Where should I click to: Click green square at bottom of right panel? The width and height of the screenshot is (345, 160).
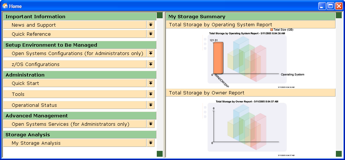[x=338, y=154]
